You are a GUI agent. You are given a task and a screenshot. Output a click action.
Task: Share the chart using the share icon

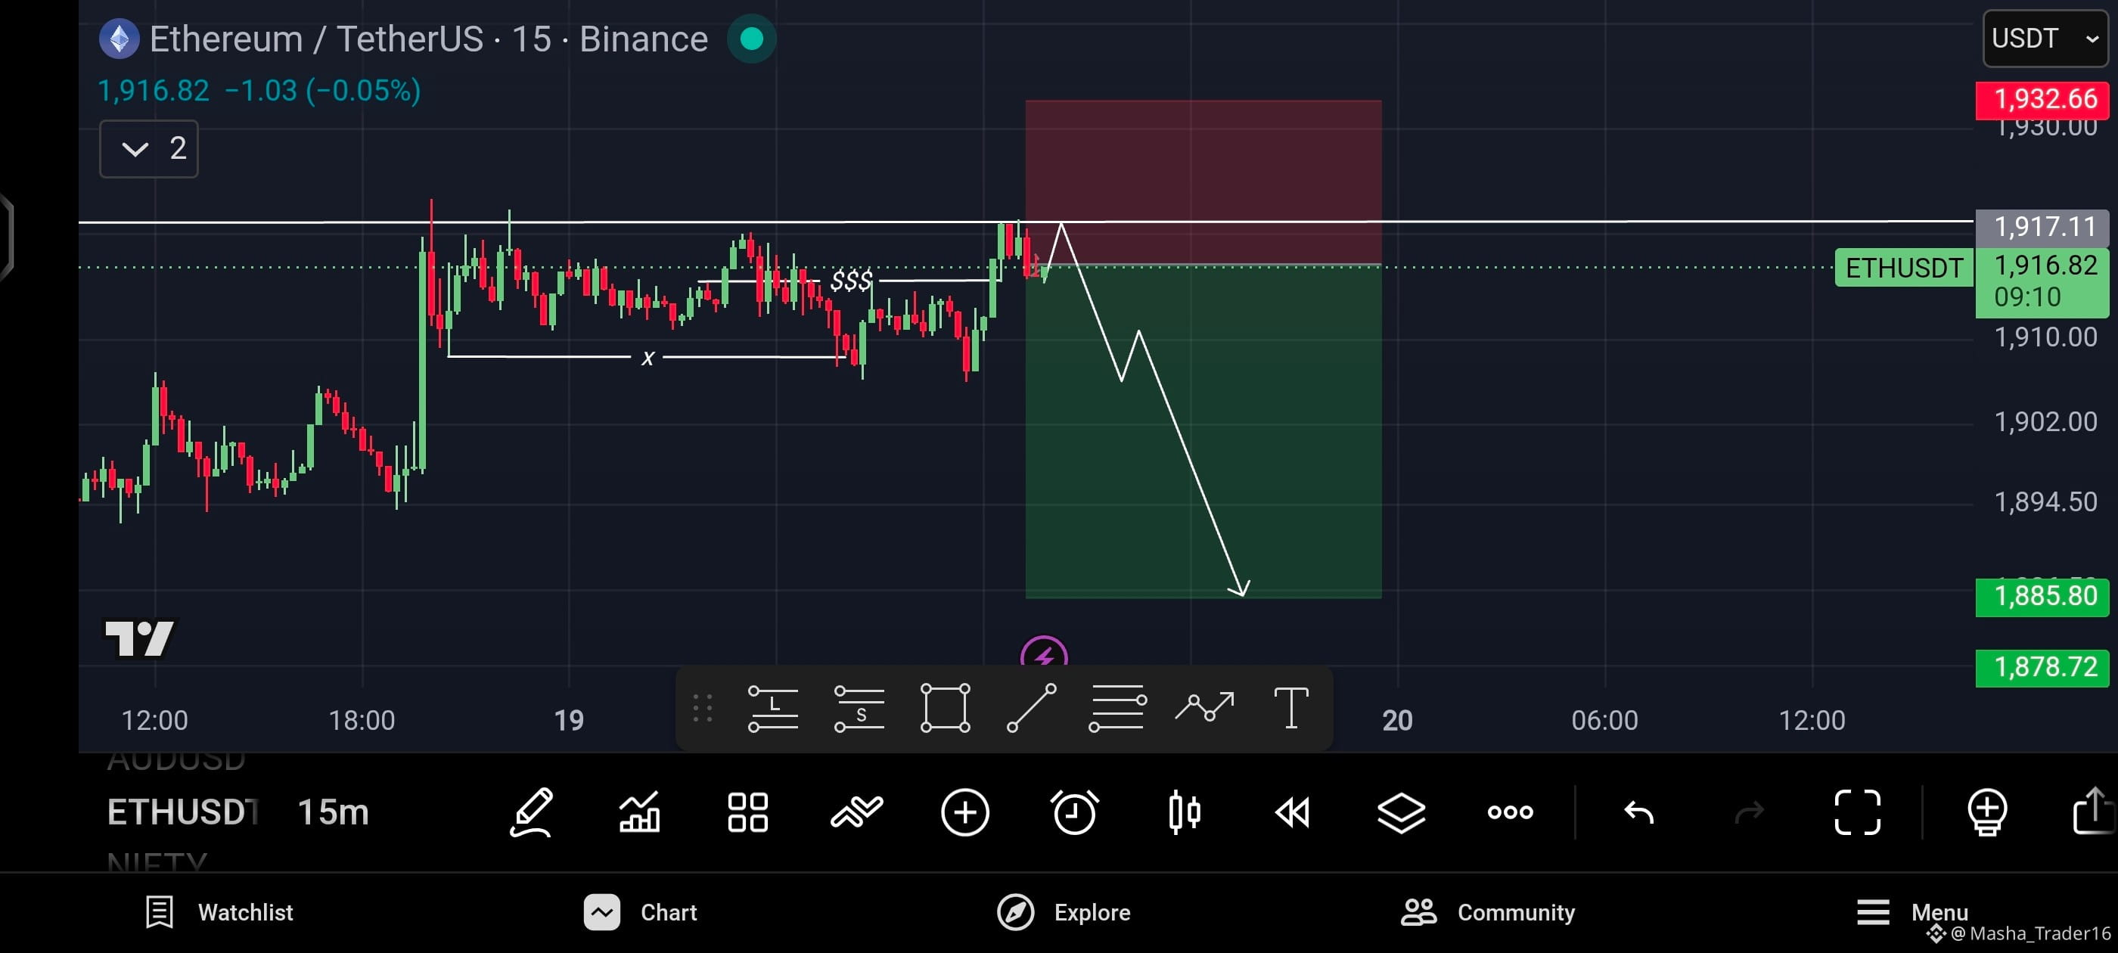[2094, 811]
